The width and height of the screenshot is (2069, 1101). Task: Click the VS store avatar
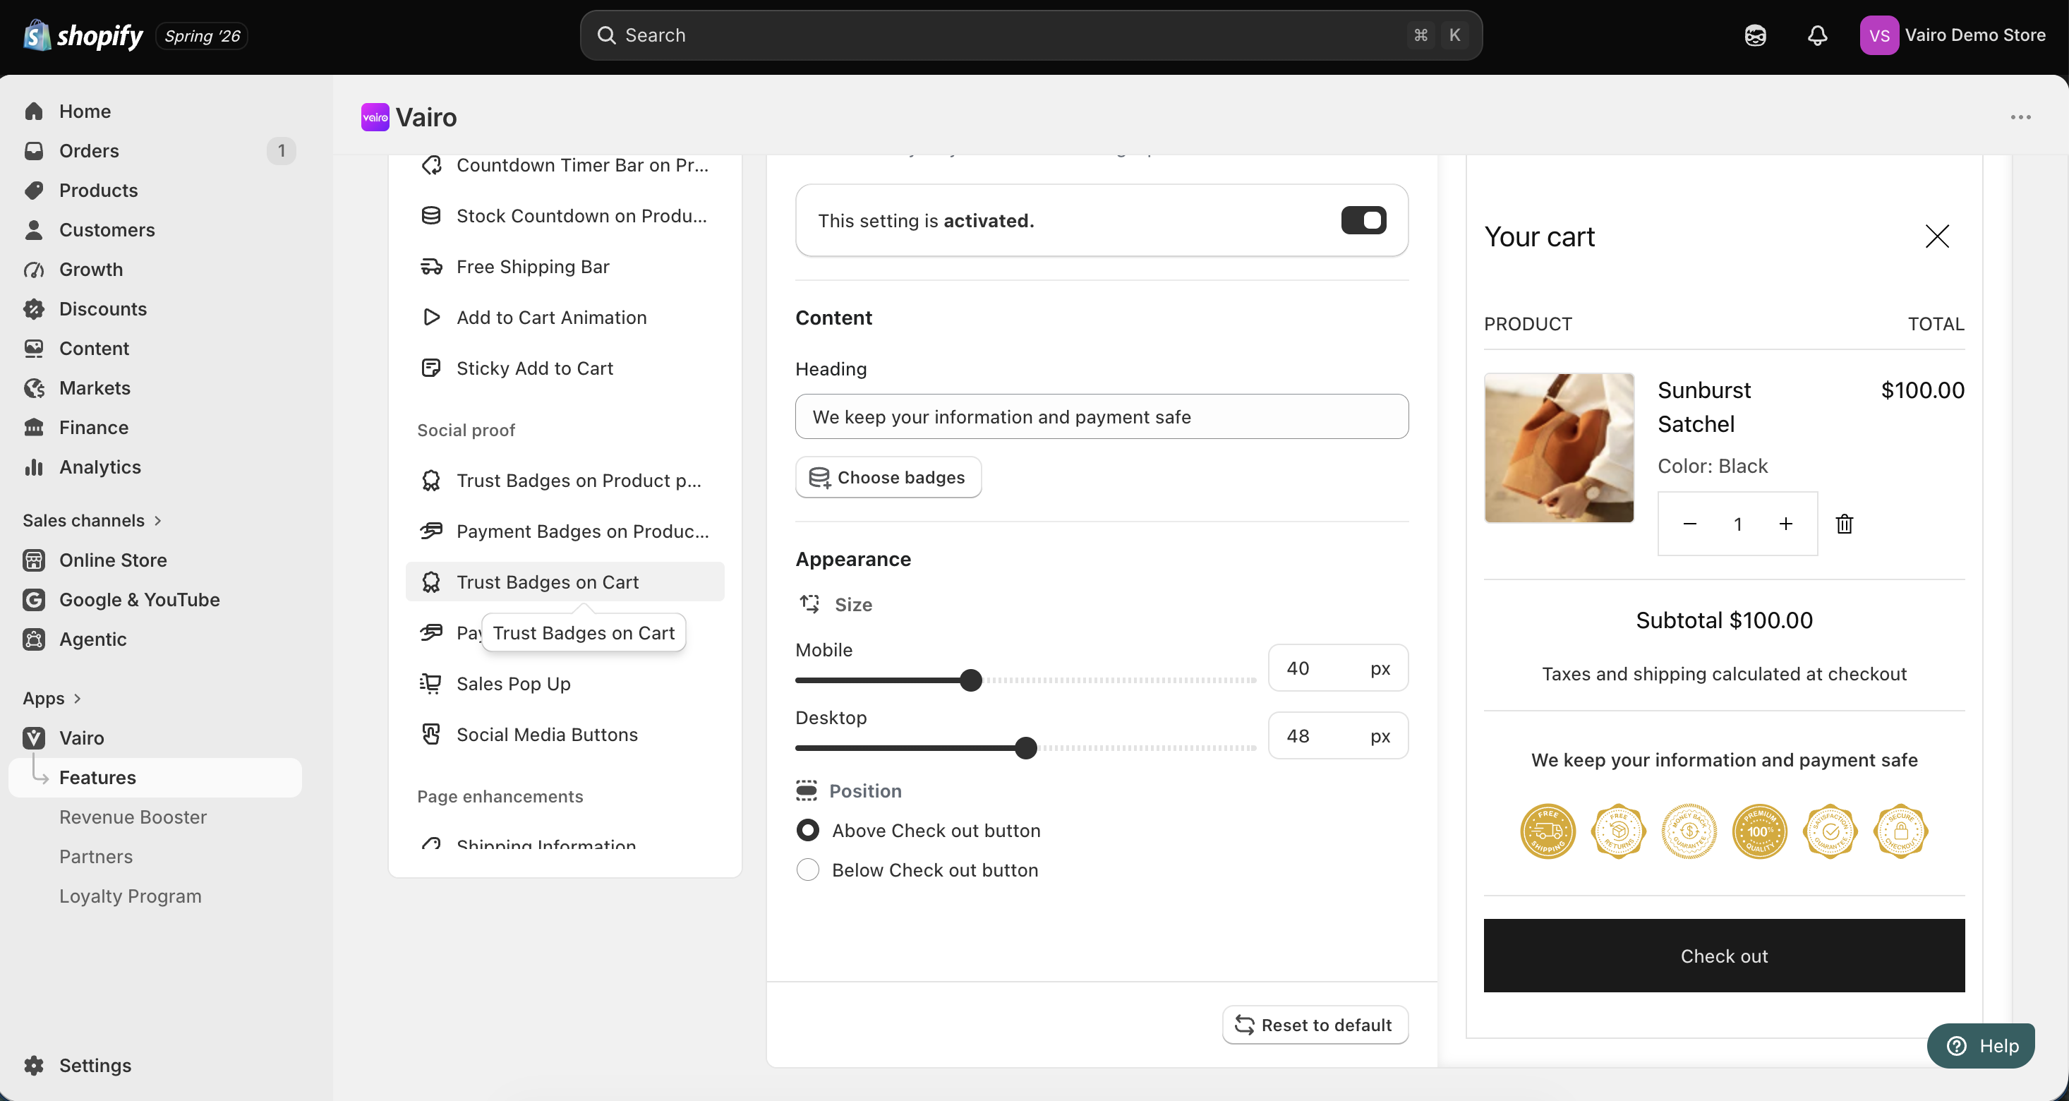click(1878, 35)
